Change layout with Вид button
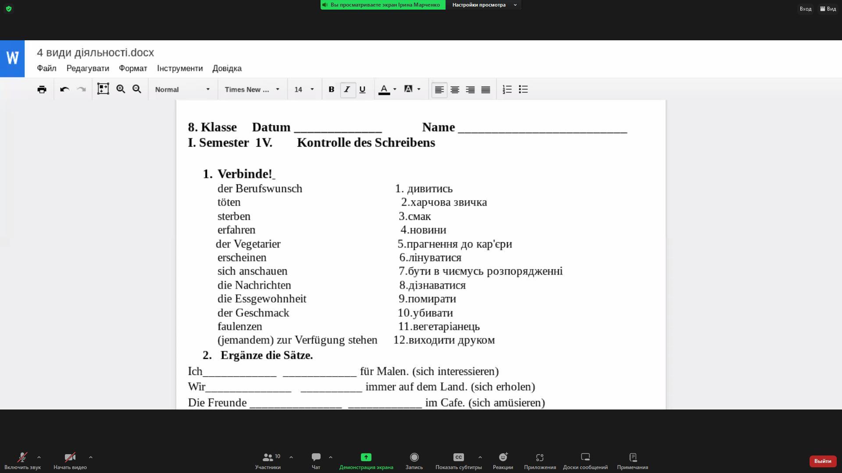This screenshot has height=473, width=842. point(828,9)
